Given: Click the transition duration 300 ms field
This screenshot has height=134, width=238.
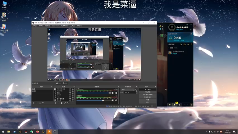Looking at the screenshot, I should click(130, 92).
